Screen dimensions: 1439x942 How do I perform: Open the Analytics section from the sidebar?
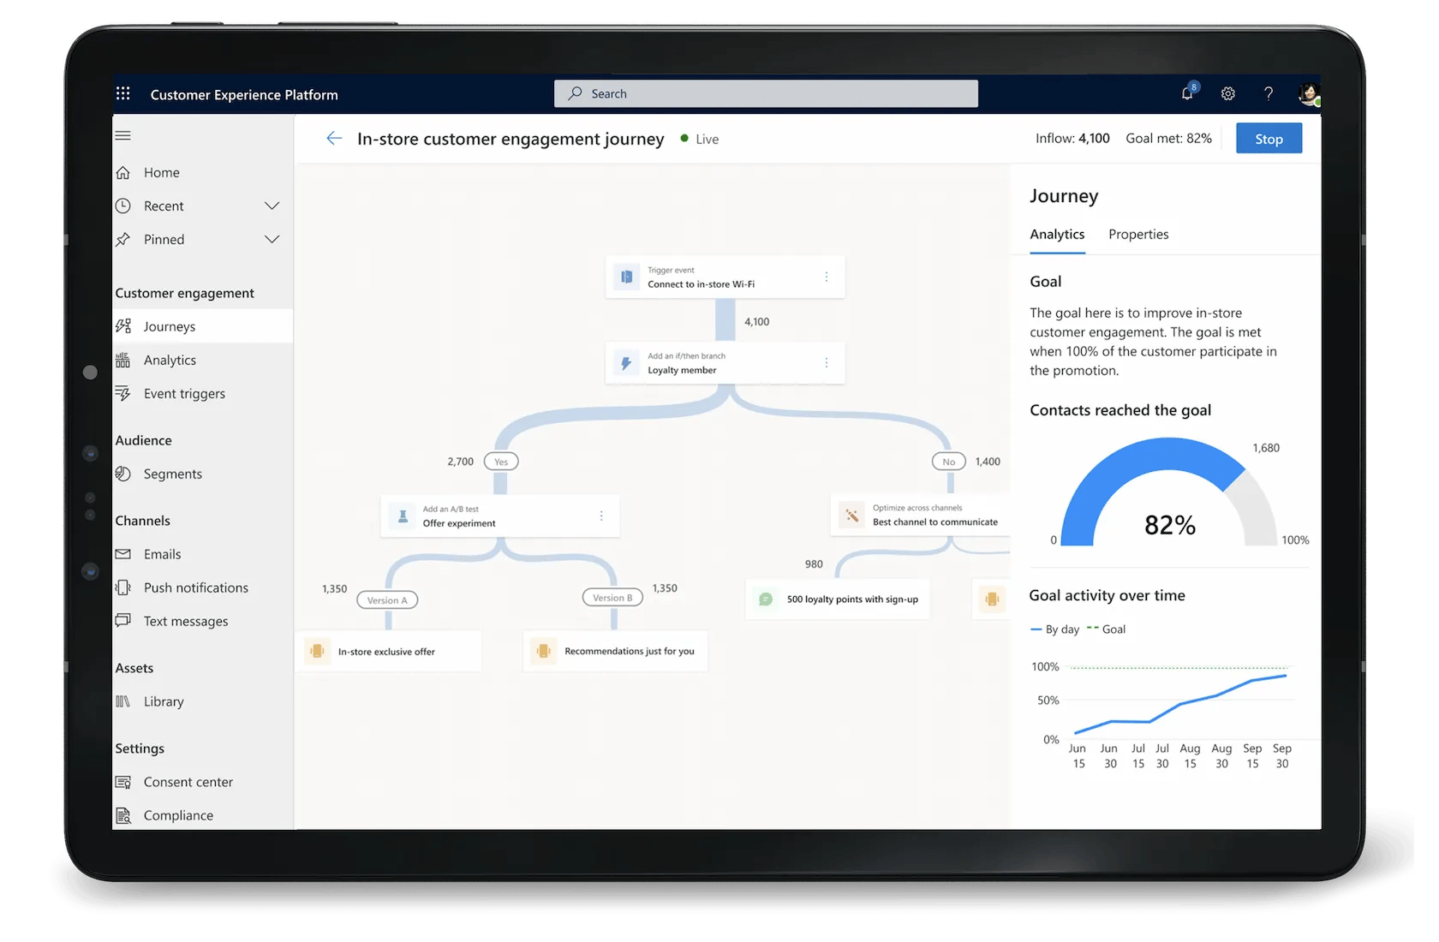169,360
